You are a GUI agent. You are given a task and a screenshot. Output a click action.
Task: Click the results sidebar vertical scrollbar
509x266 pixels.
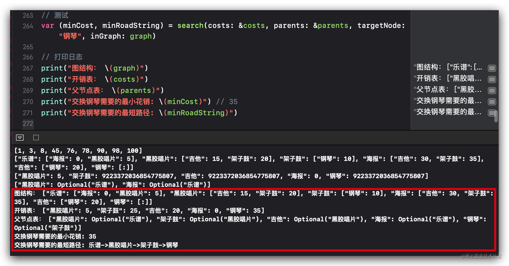click(x=496, y=116)
